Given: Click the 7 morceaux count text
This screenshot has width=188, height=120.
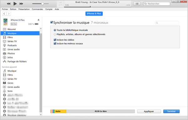Looking at the screenshot, I should point(100,22).
